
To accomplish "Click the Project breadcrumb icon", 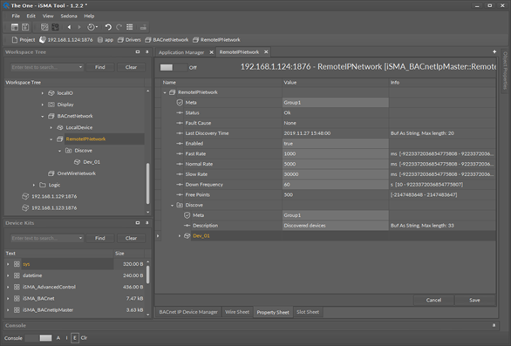I will (14, 40).
